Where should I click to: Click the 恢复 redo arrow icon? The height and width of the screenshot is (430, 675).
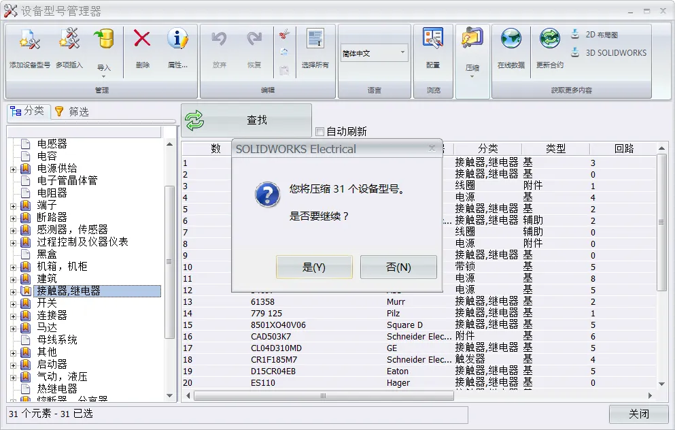coord(254,39)
